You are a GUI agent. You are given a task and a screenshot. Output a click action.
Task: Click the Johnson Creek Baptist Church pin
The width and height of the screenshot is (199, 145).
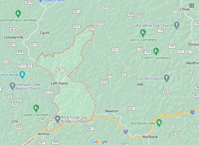tap(12, 86)
